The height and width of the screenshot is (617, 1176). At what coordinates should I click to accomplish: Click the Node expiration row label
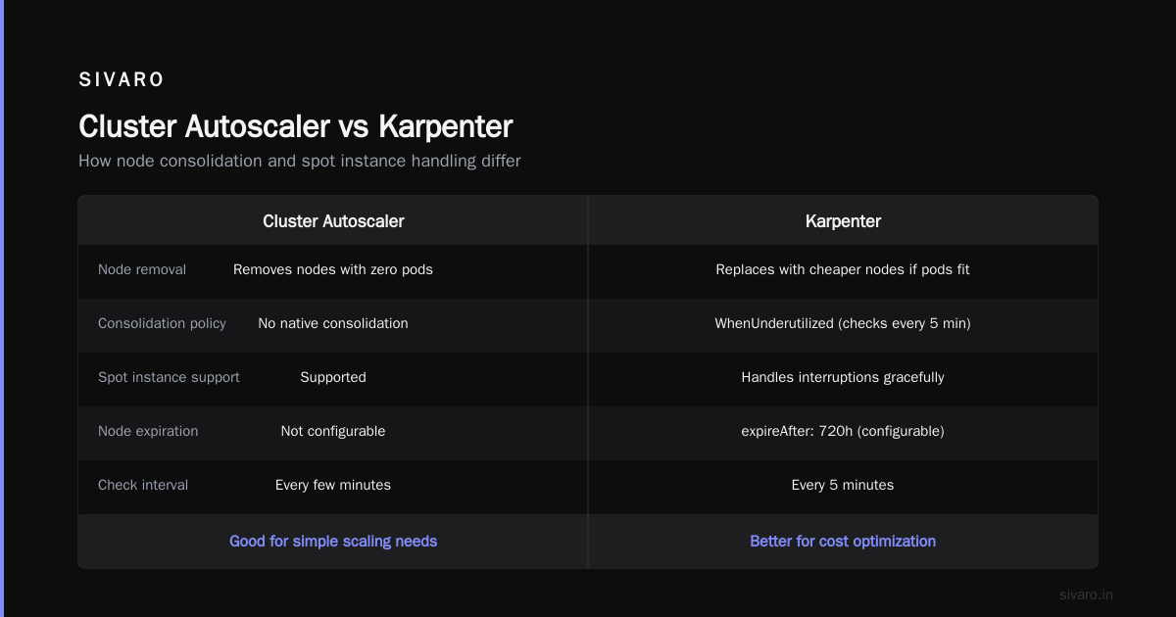pyautogui.click(x=148, y=431)
